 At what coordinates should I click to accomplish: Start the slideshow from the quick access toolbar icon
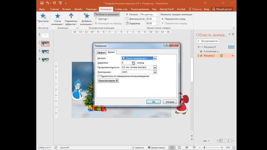pyautogui.click(x=60, y=3)
